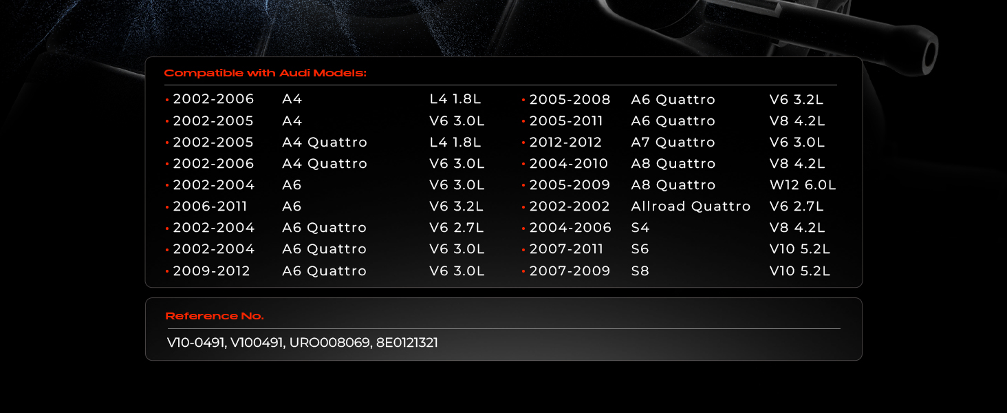The height and width of the screenshot is (413, 1007).
Task: Click V10 5.2L in the S6 row
Action: 800,249
